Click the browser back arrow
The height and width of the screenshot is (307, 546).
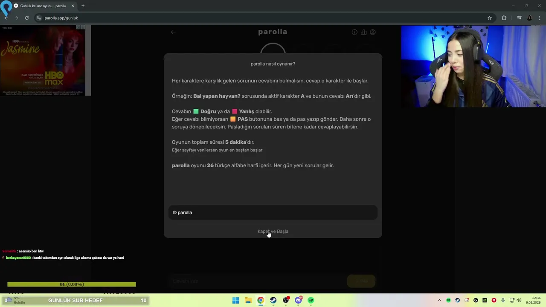point(6,18)
